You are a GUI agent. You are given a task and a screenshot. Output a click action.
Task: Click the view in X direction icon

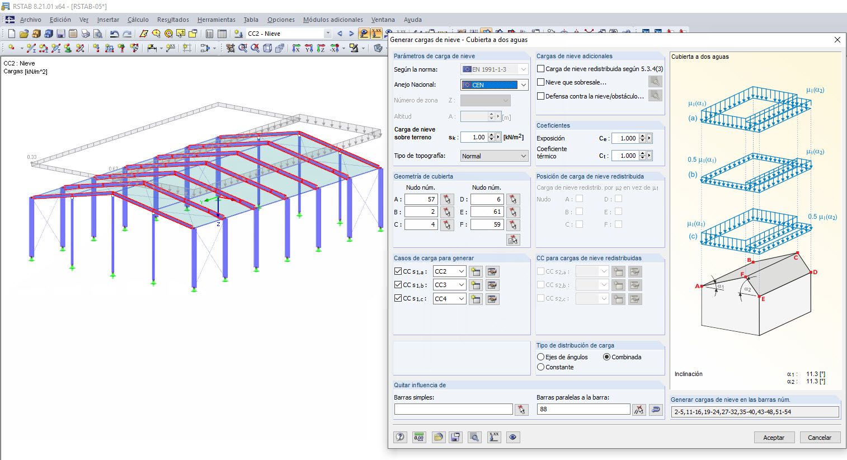click(x=297, y=49)
